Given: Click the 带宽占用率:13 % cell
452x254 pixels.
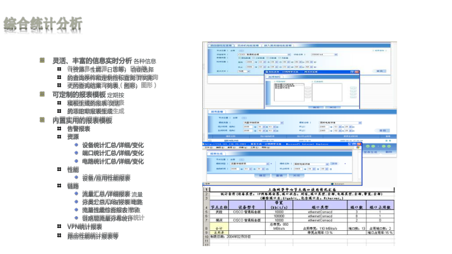Looking at the screenshot, I should tap(320, 233).
